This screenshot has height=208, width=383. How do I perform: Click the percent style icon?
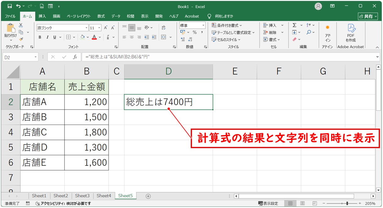(195, 32)
